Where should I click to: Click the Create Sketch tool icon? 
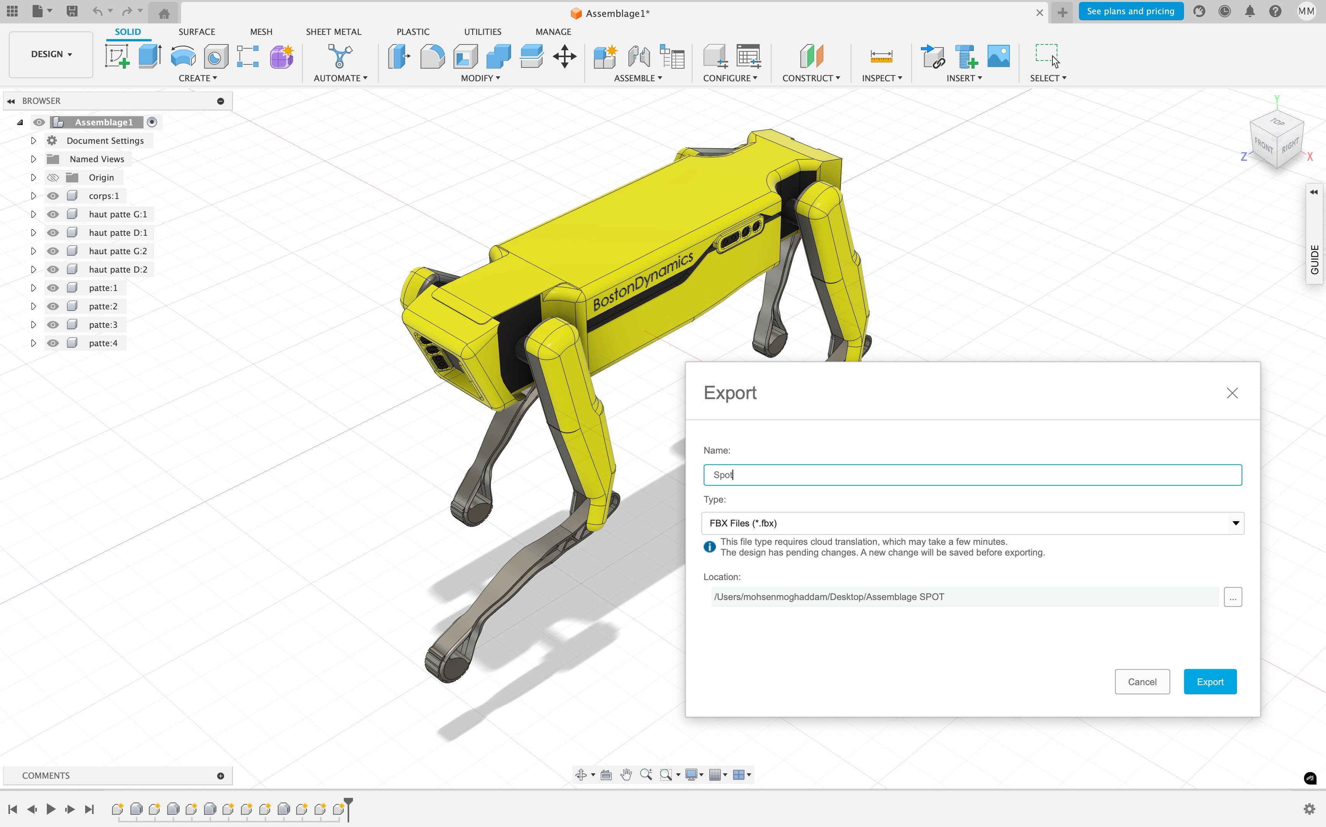click(117, 57)
